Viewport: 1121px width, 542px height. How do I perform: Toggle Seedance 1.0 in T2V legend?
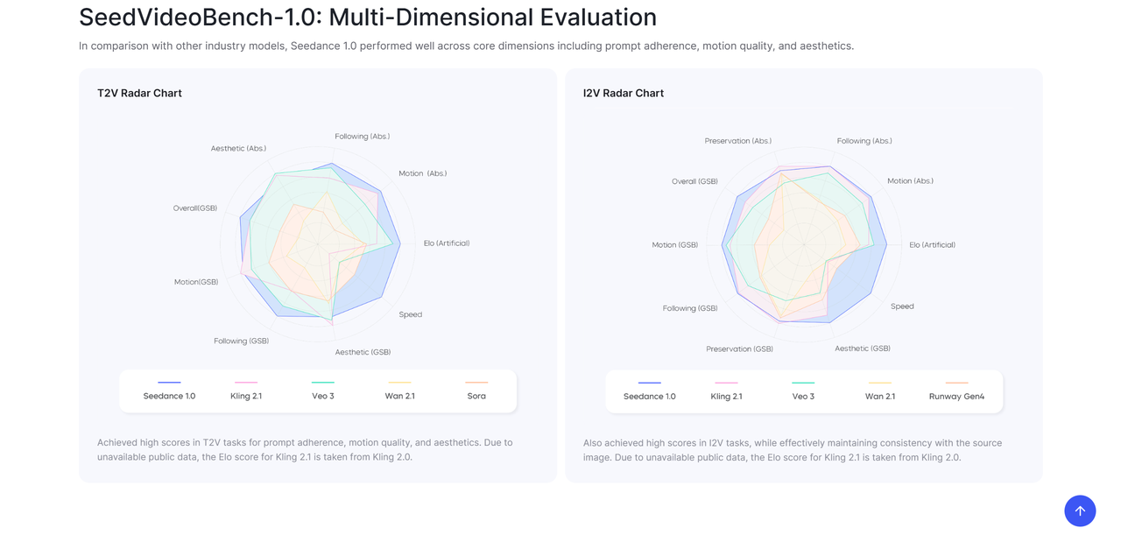coord(169,396)
